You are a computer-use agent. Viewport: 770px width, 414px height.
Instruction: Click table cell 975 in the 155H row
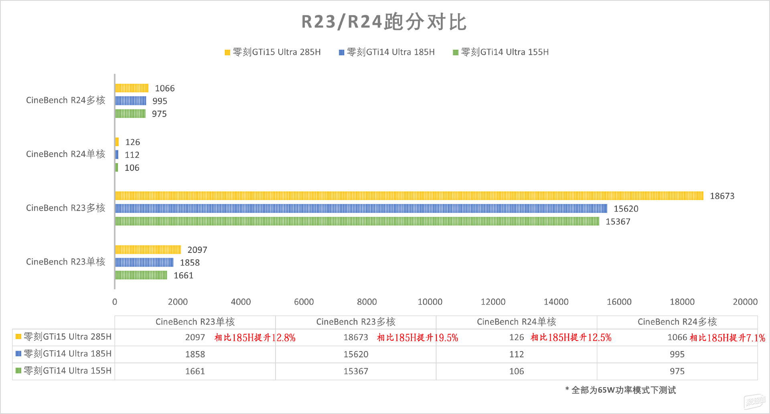(x=677, y=371)
